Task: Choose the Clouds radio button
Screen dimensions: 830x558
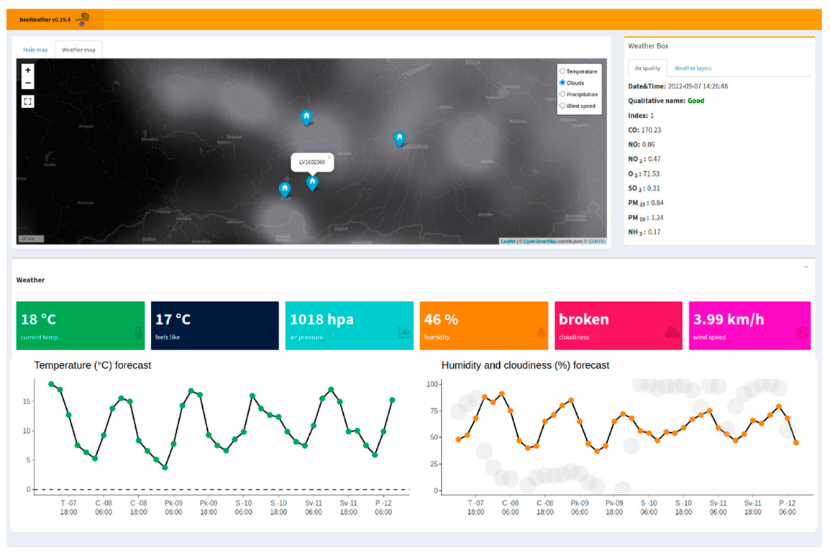Action: point(562,83)
